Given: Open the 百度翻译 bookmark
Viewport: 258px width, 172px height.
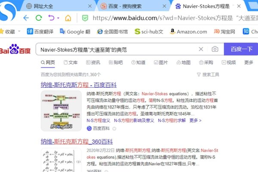Looking at the screenshot, I should point(40,31).
